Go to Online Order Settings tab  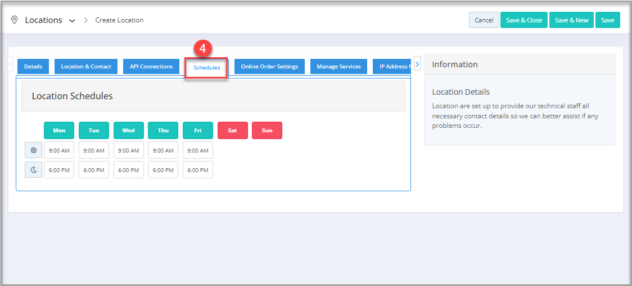[269, 67]
